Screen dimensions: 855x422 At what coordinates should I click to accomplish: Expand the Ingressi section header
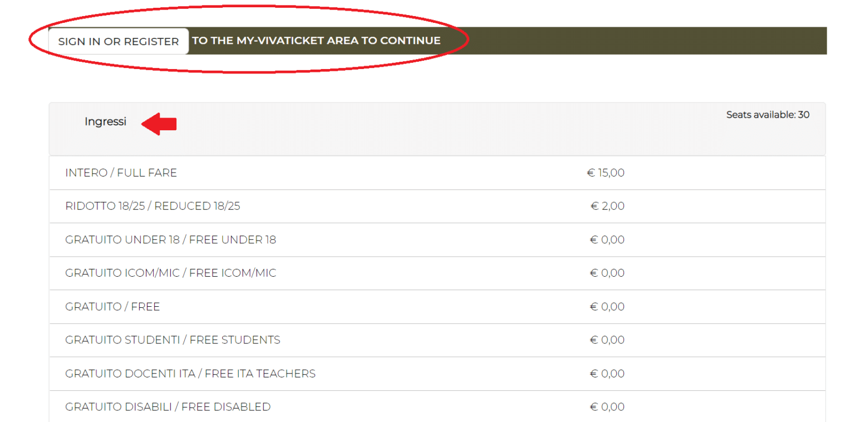point(106,121)
